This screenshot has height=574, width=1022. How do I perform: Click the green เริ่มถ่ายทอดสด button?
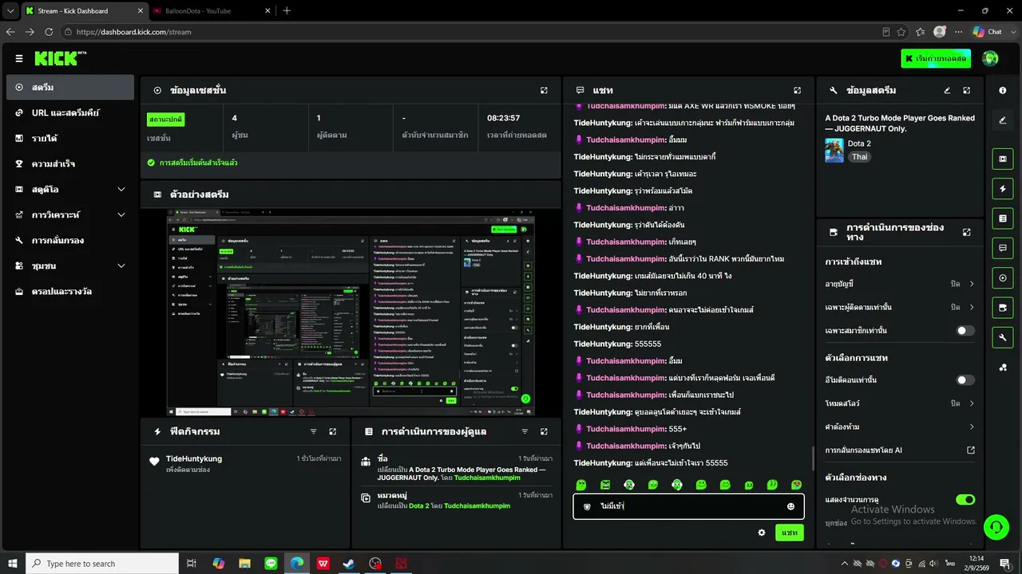(x=936, y=58)
